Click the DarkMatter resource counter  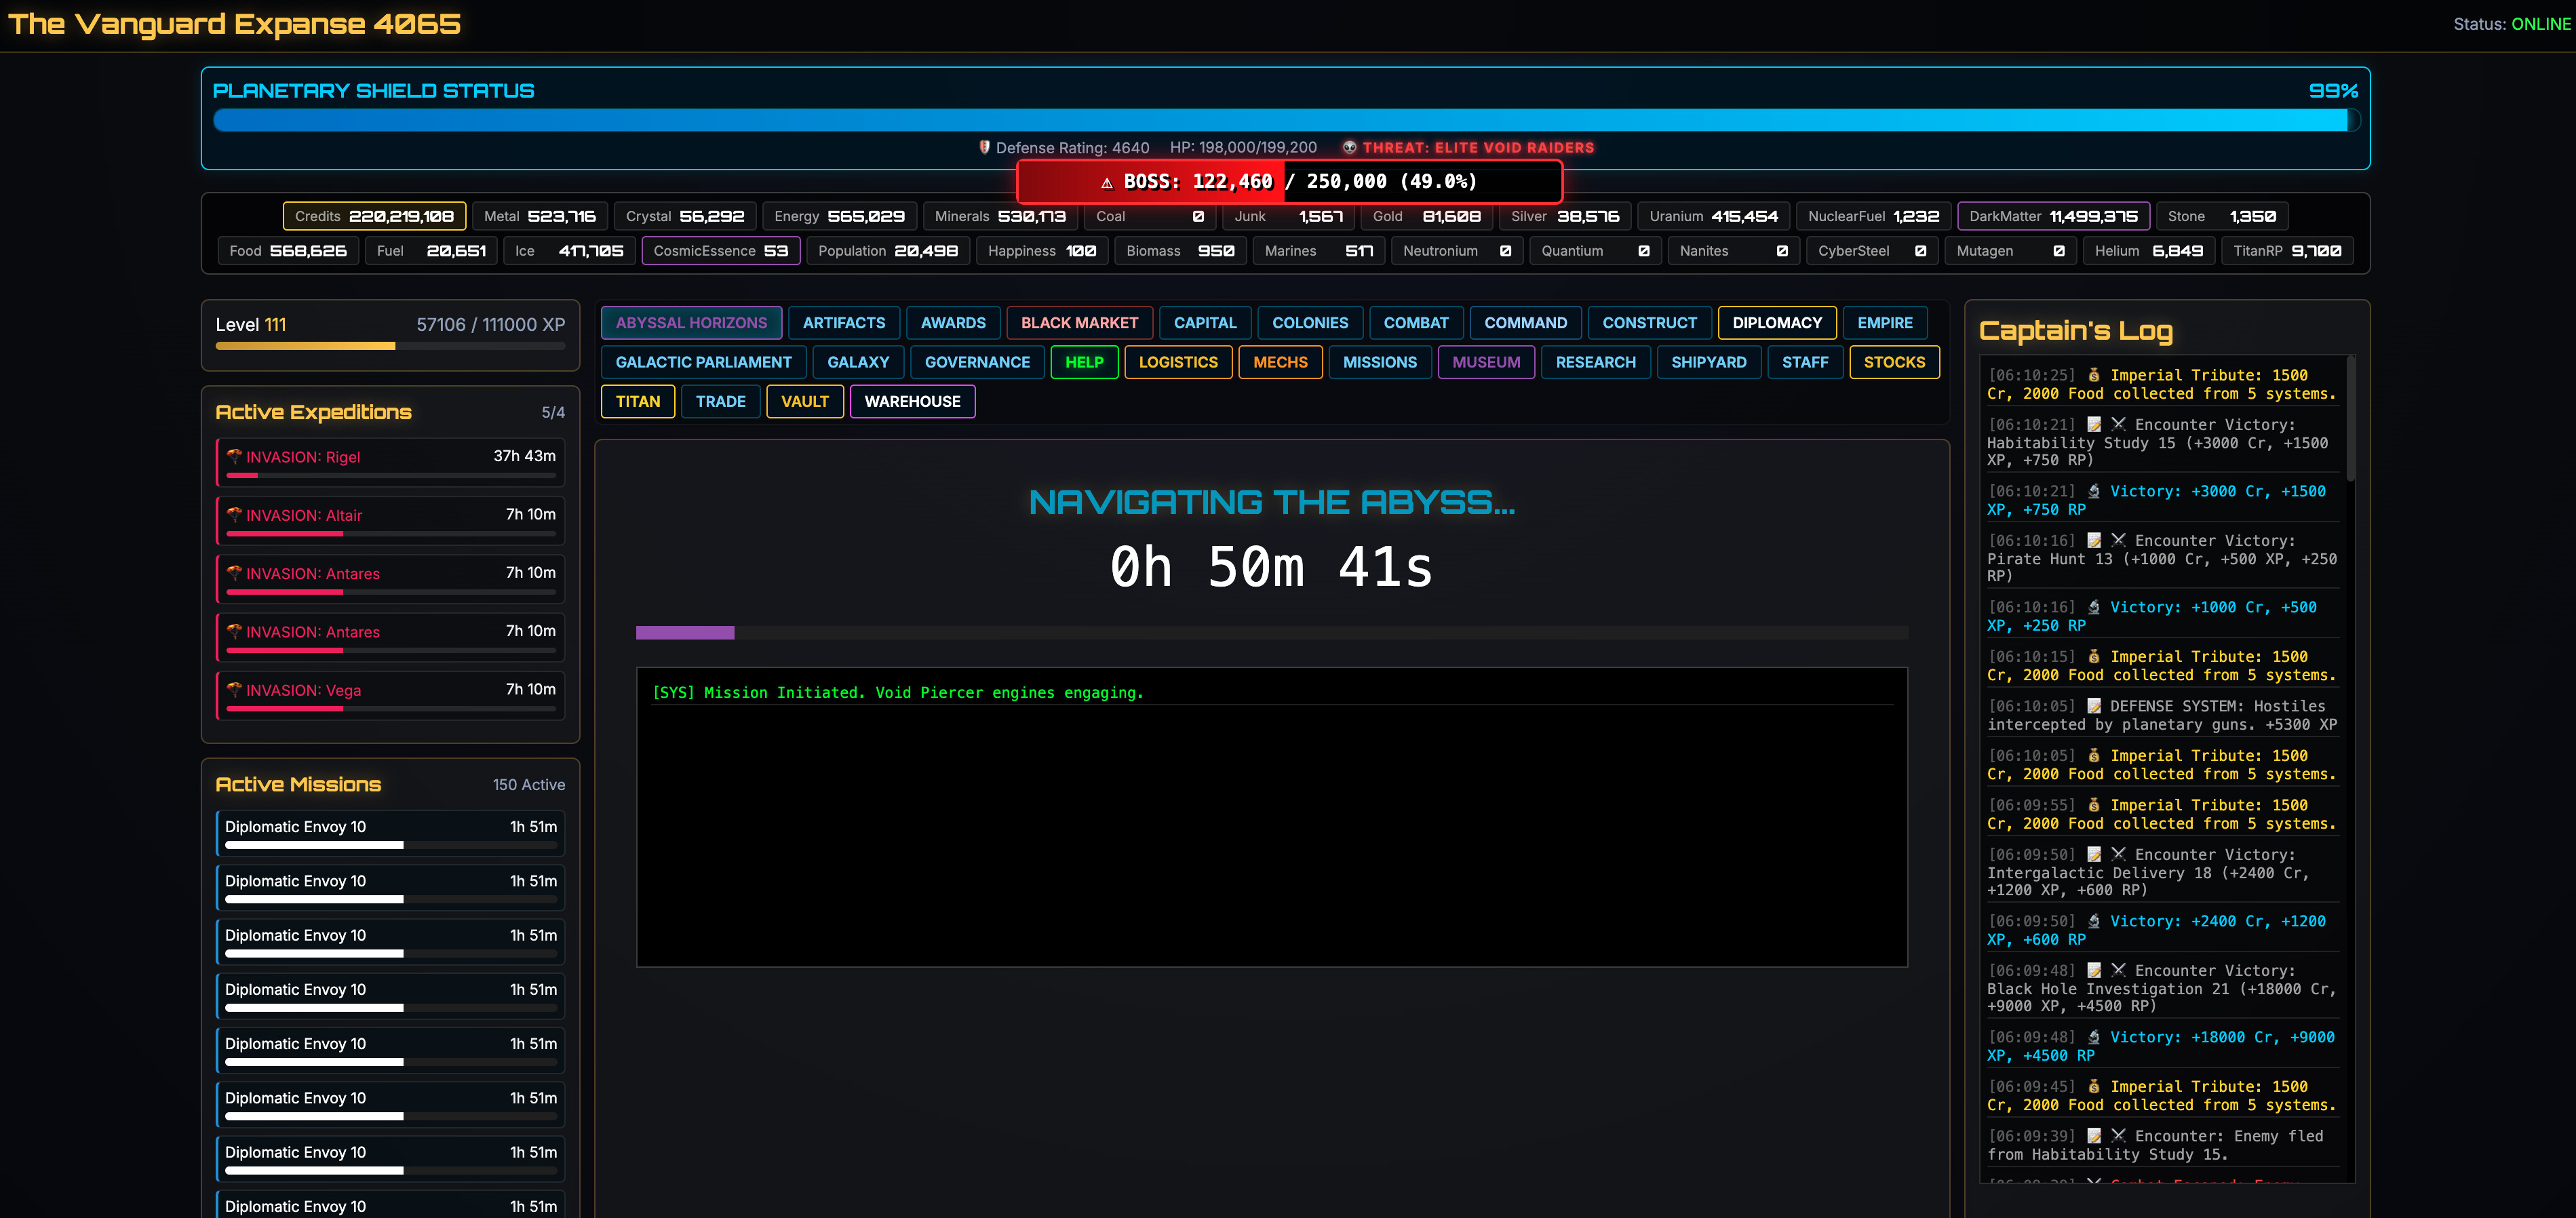2052,216
